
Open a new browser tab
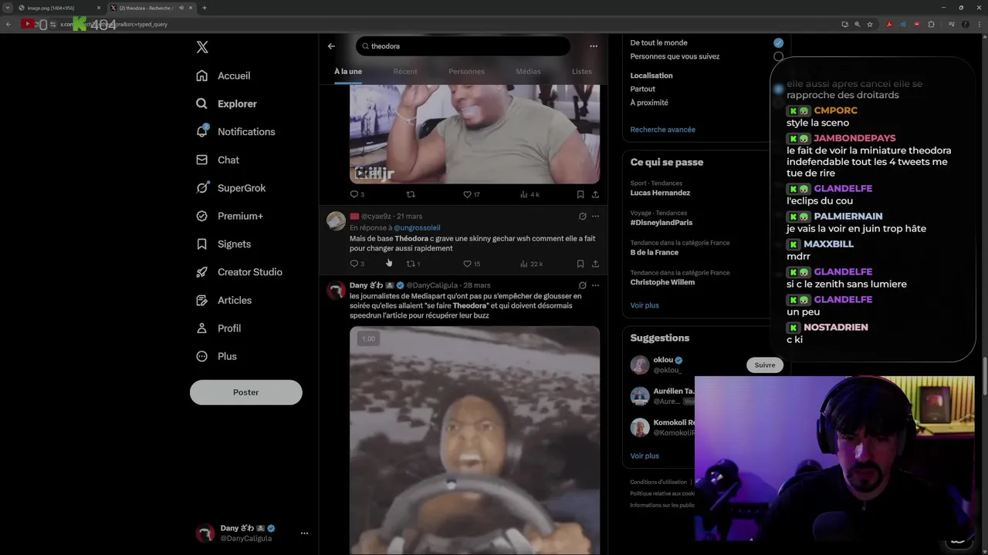tap(204, 8)
